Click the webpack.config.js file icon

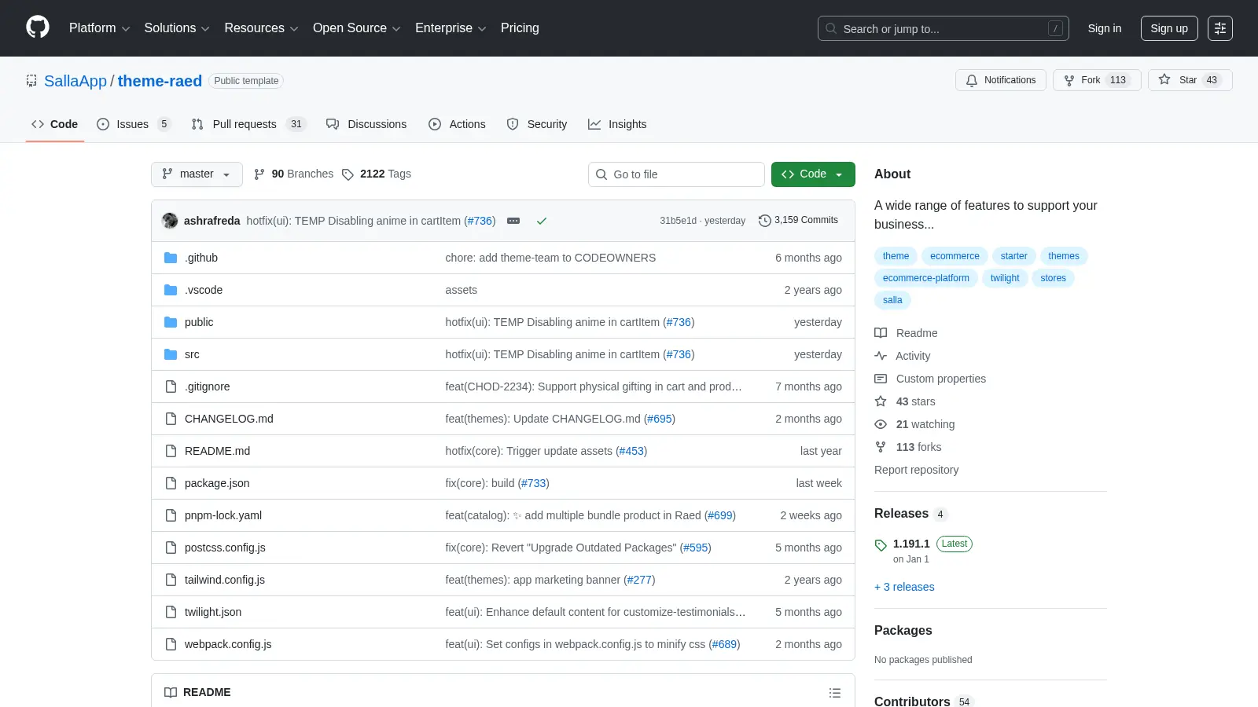tap(171, 644)
